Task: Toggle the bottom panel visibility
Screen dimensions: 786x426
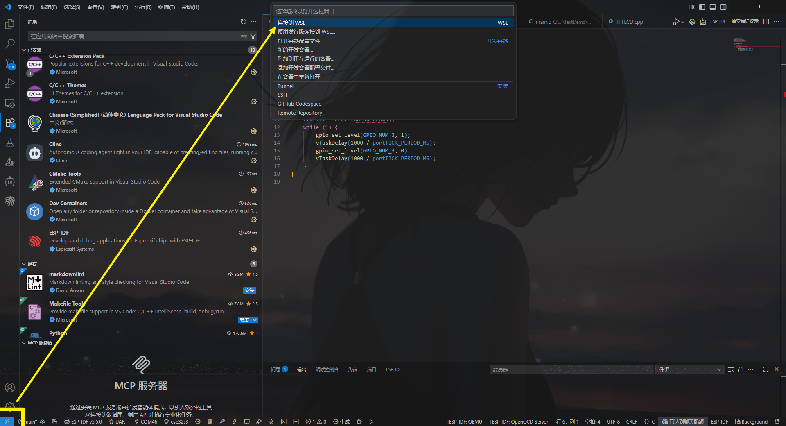Action: pyautogui.click(x=713, y=7)
